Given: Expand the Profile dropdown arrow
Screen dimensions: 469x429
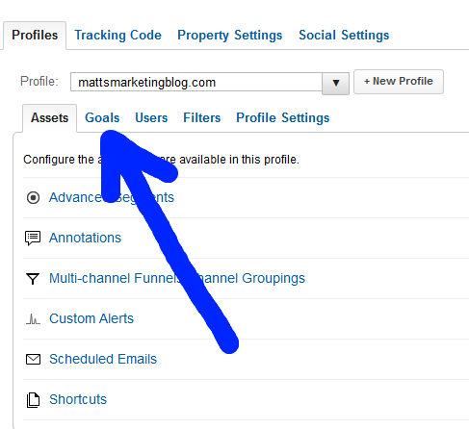Looking at the screenshot, I should pyautogui.click(x=335, y=84).
